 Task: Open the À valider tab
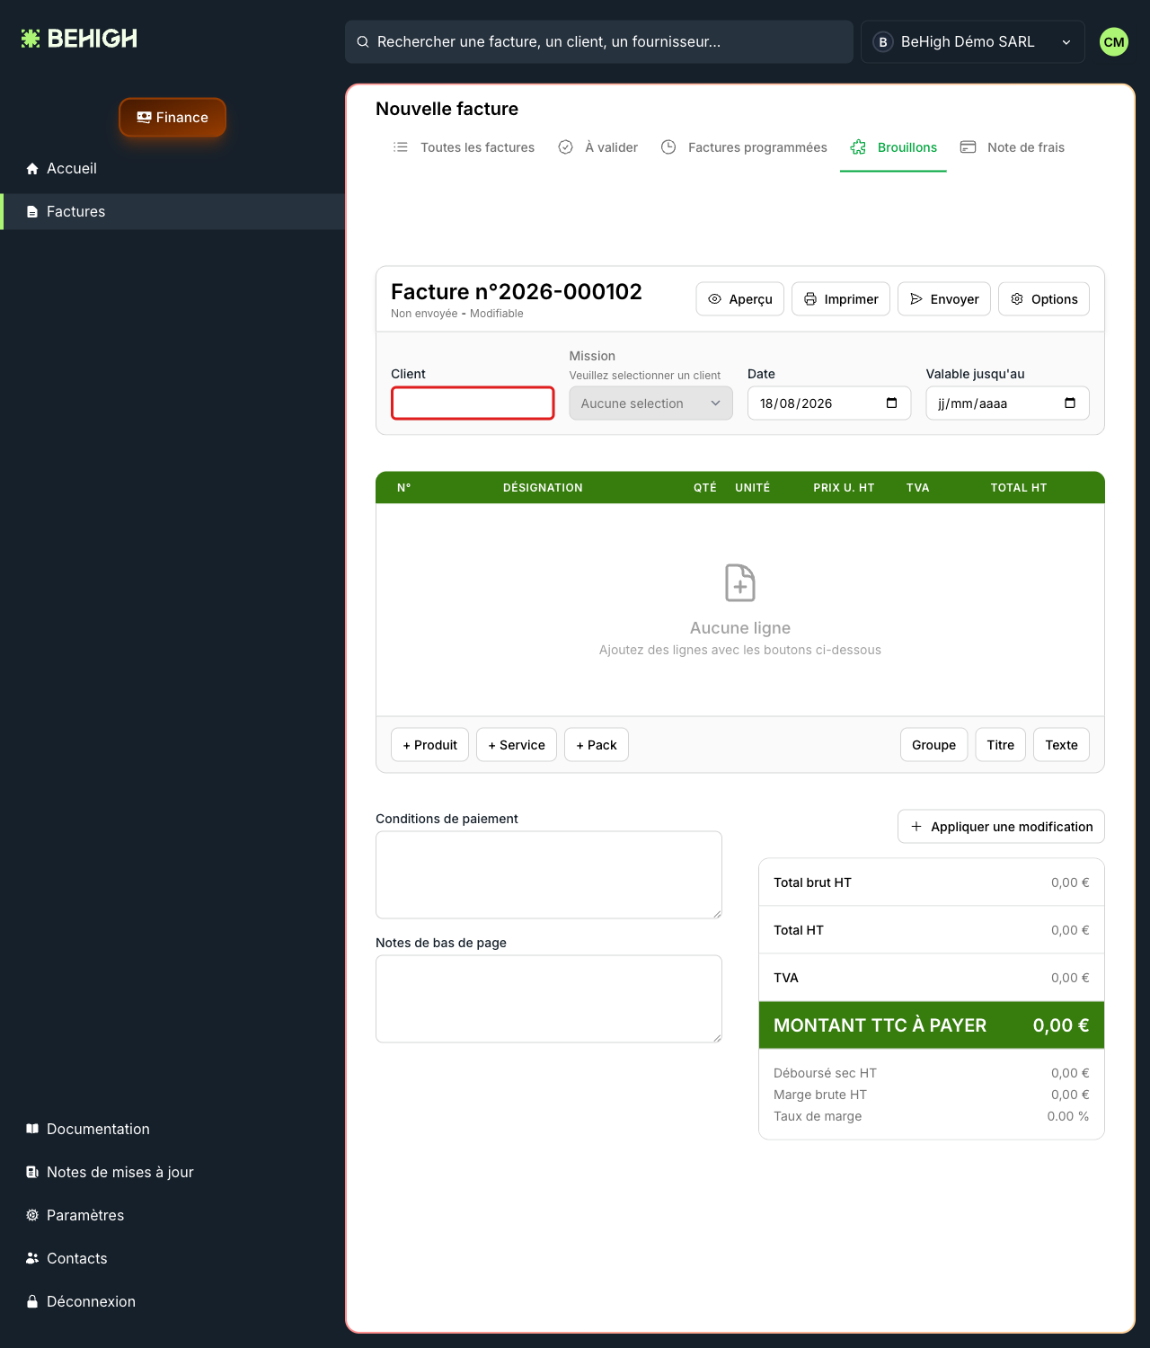[598, 147]
